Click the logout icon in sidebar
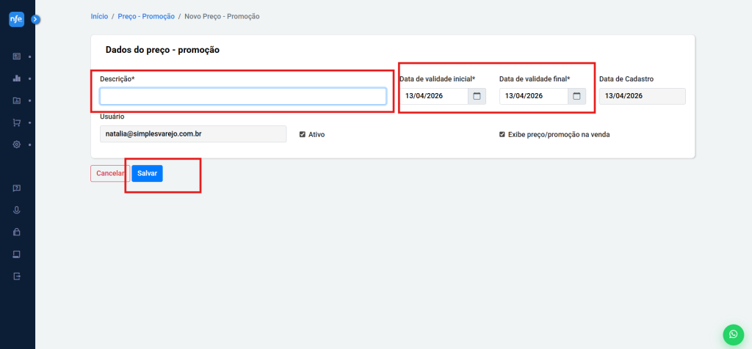Screen dimensions: 752x349 click(x=17, y=276)
